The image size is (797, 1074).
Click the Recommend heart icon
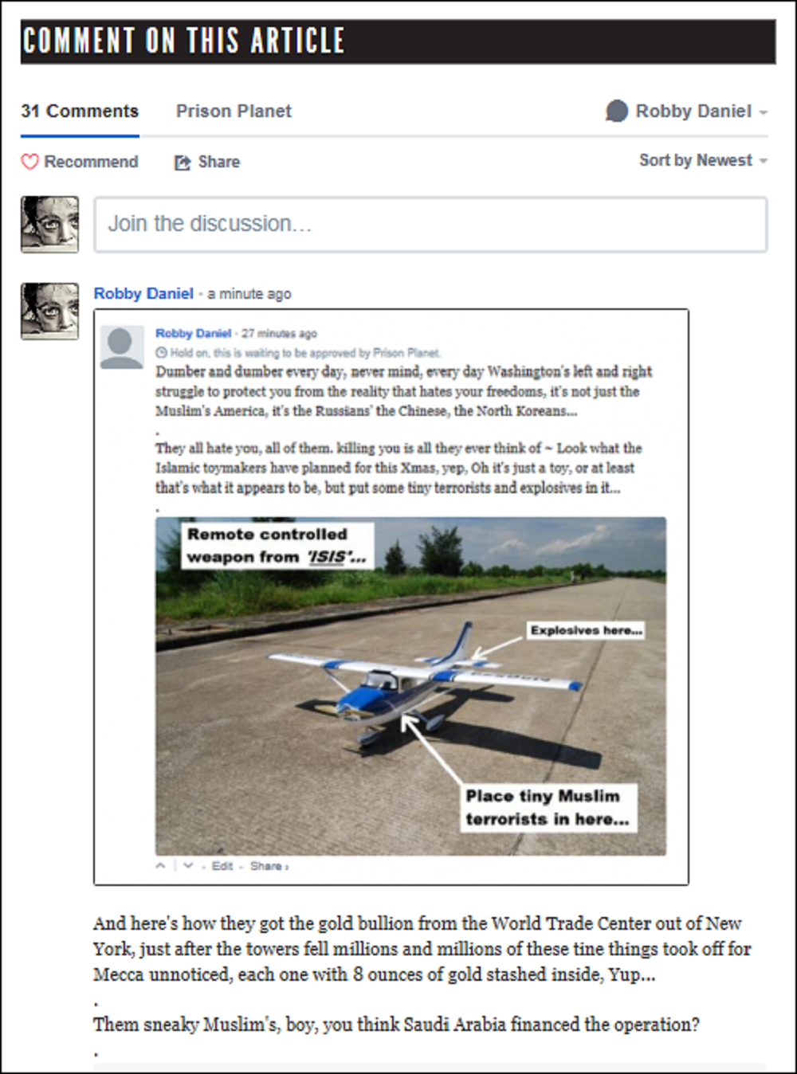29,162
